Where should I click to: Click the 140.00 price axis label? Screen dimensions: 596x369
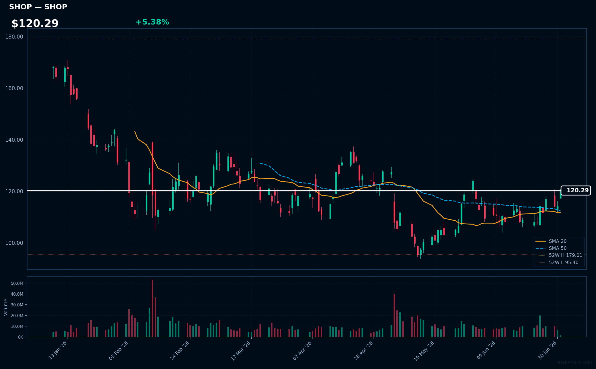tap(14, 140)
